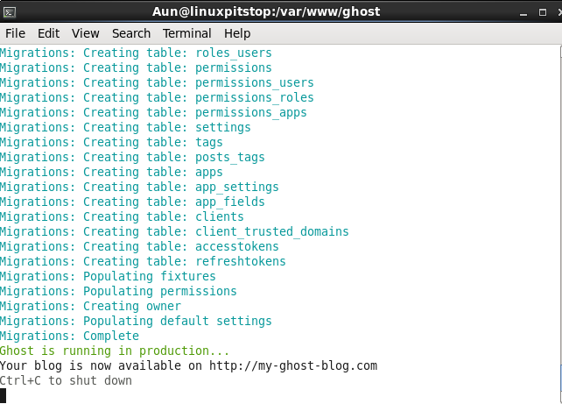Open the Help menu
The width and height of the screenshot is (562, 404).
(237, 33)
